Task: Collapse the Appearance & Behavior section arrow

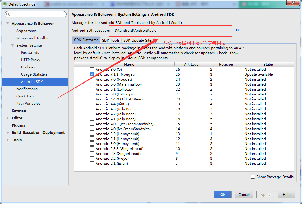Action: (8, 24)
